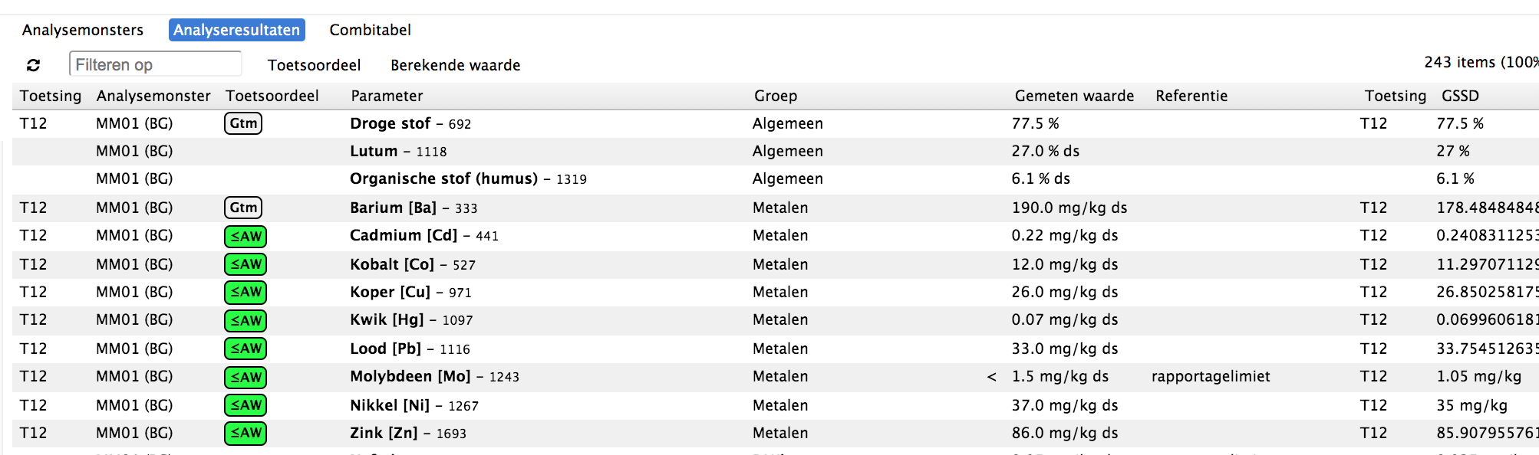Select the Organische stof (humus) row
The height and width of the screenshot is (455, 1539).
click(x=776, y=179)
